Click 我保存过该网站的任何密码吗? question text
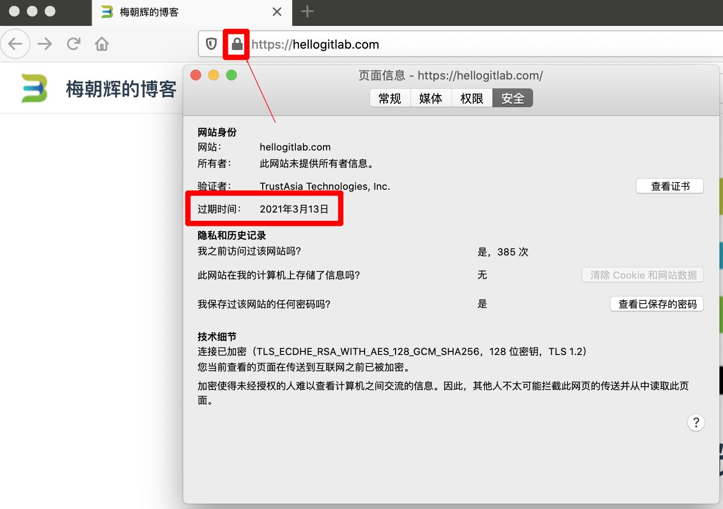 click(x=264, y=304)
